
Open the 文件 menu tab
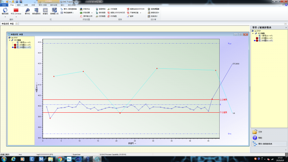coord(4,5)
